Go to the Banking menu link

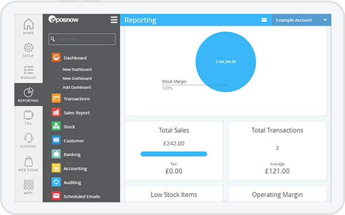(x=72, y=155)
